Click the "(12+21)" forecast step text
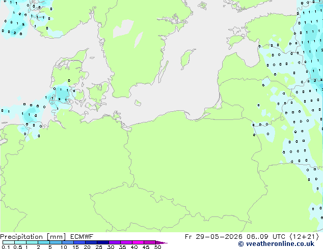The height and width of the screenshot is (249, 323). point(304,237)
